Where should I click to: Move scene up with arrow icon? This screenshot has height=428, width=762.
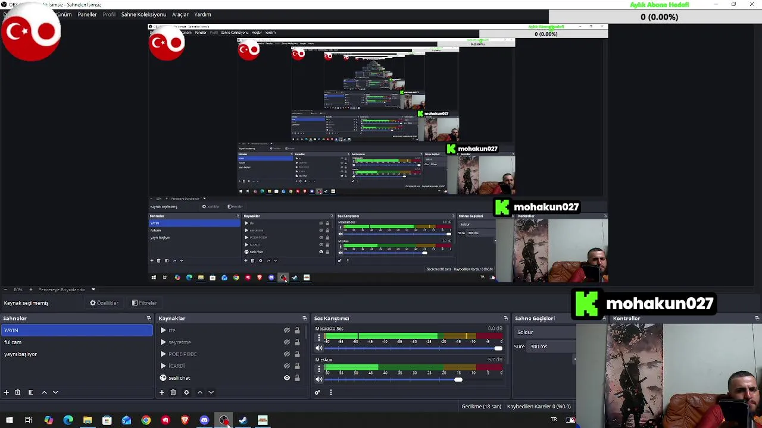44,392
